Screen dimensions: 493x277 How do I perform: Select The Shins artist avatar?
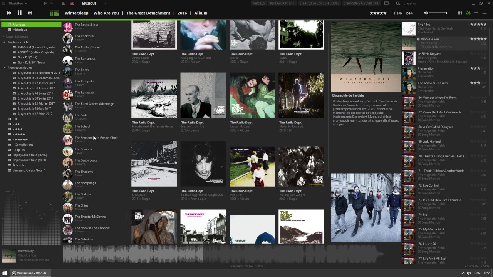(68, 207)
